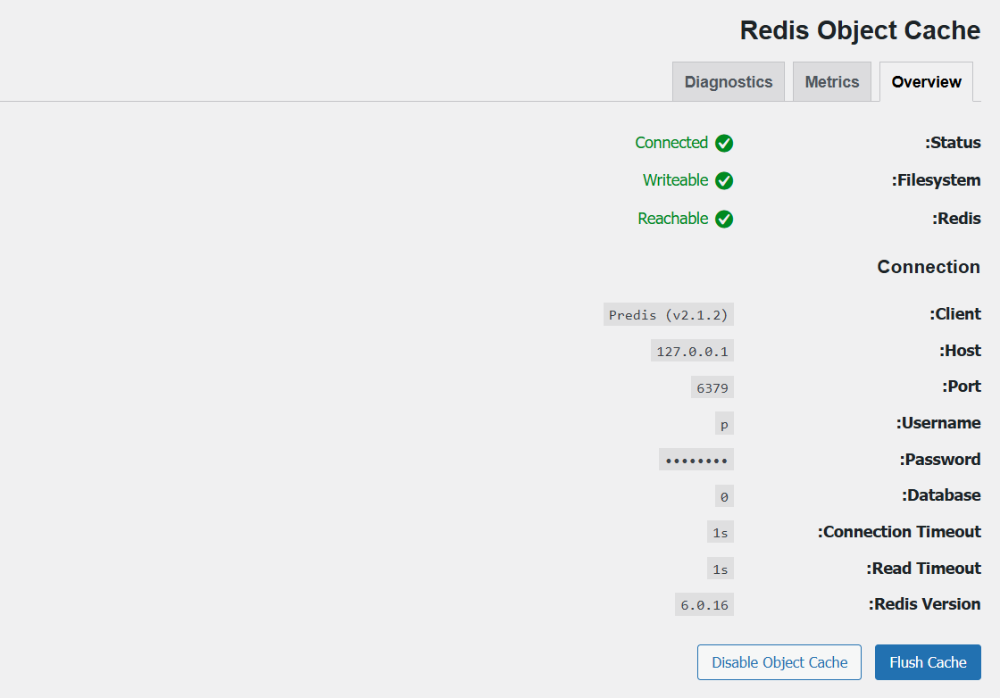Click the 6379 port value
The image size is (1000, 698).
[712, 387]
